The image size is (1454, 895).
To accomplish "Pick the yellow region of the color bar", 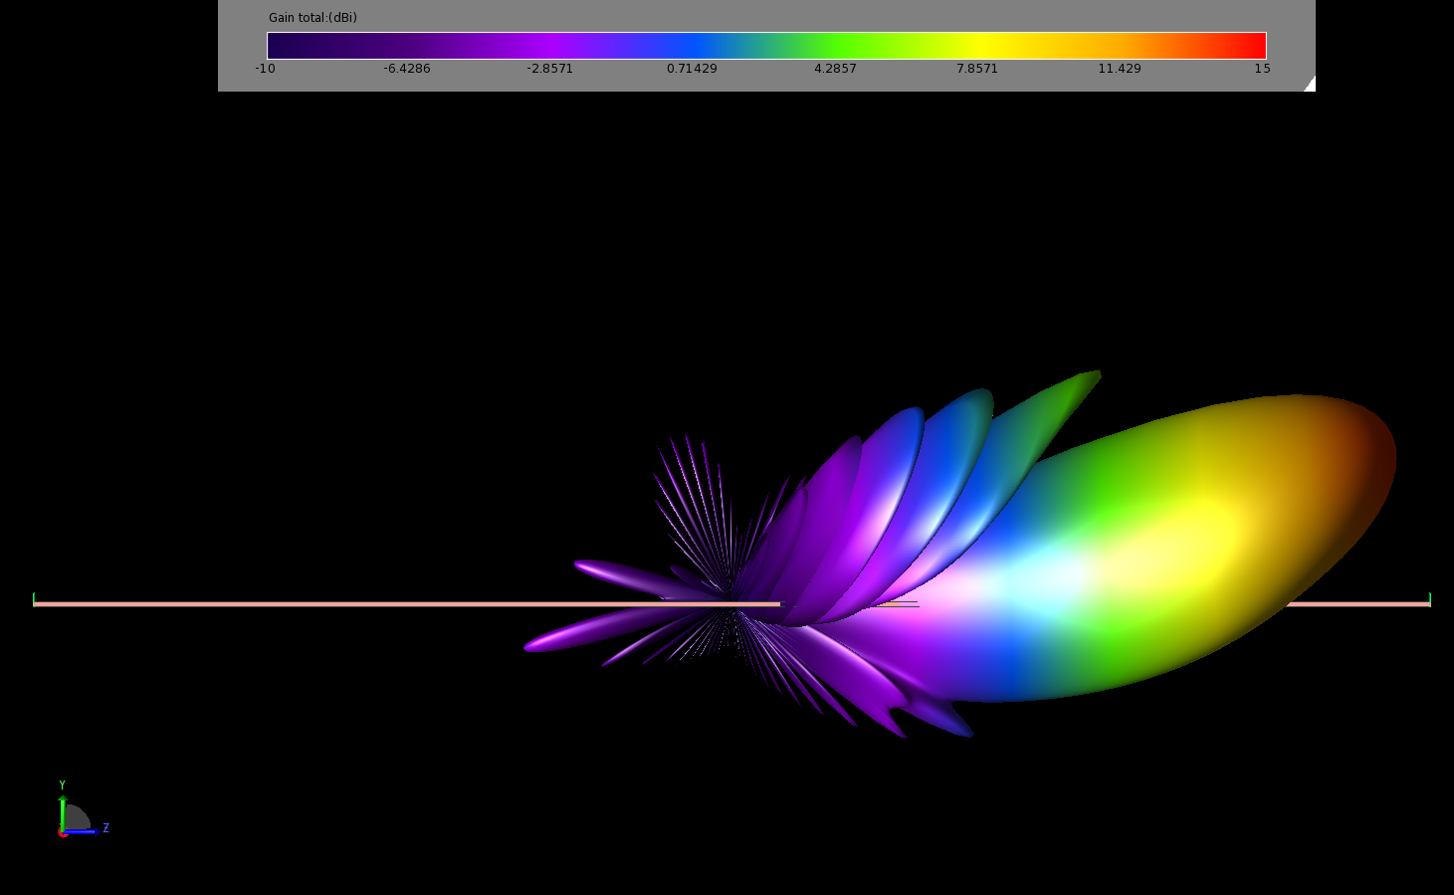I will click(x=980, y=46).
